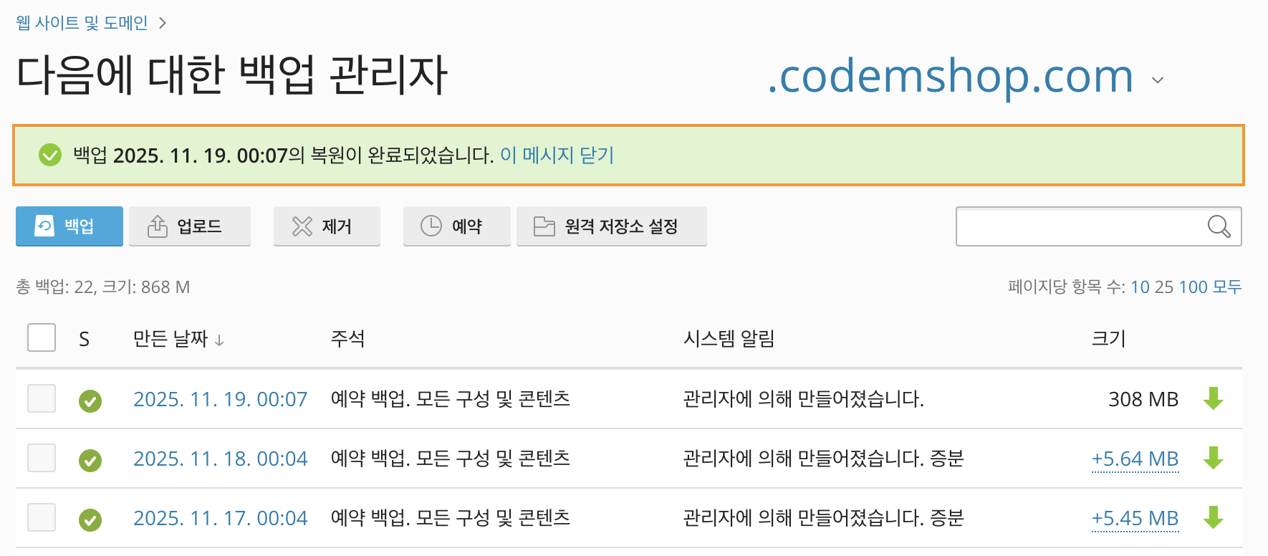Show 25 items per page
Screen dimensions: 1268x556
[x=1163, y=287]
